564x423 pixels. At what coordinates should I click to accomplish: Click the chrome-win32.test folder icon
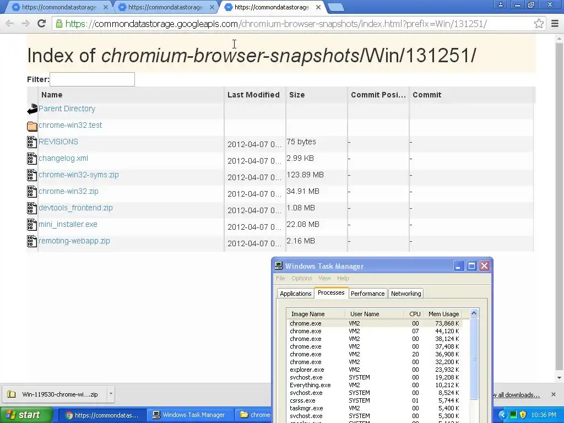pos(32,126)
